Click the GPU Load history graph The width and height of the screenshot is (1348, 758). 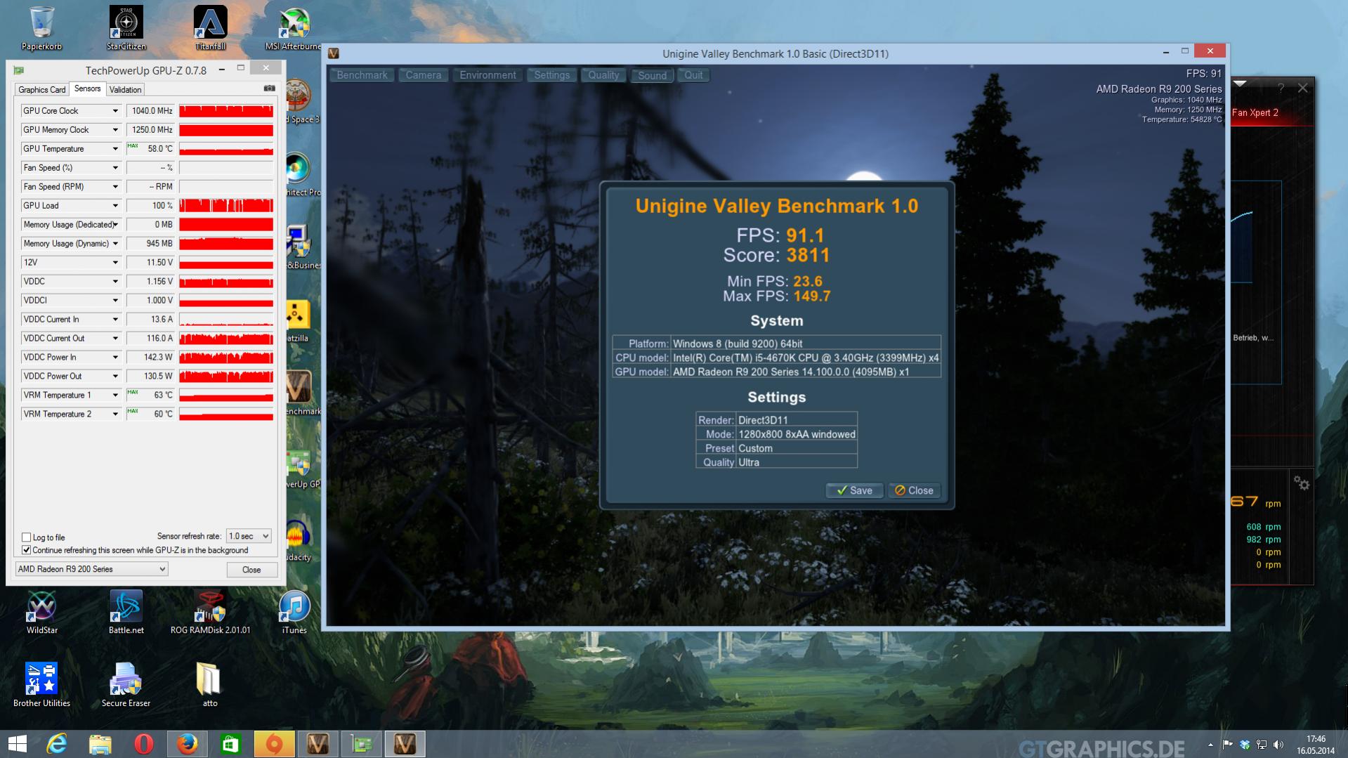click(x=226, y=206)
